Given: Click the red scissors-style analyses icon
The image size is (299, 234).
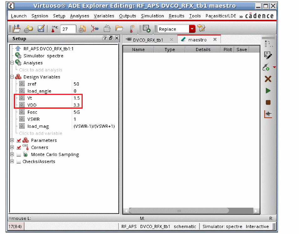Looking at the screenshot, I should (95, 29).
